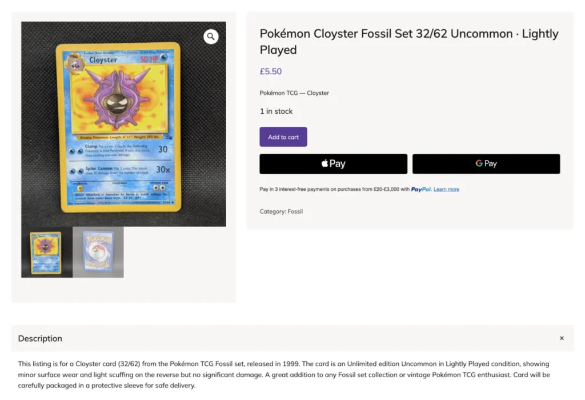Click the Google G logo on Pay button

[x=479, y=163]
